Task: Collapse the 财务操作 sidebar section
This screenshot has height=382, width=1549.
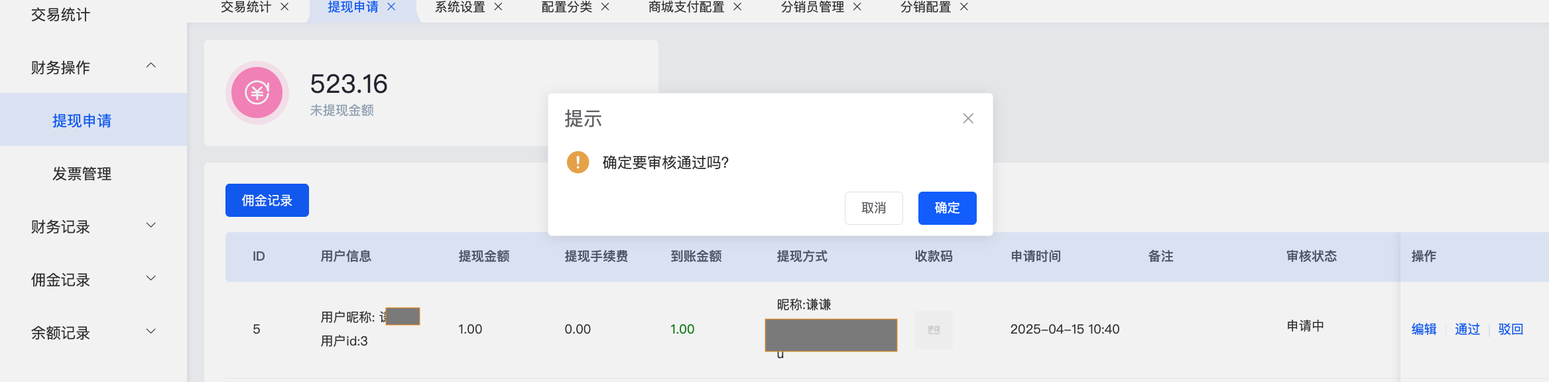Action: (151, 66)
